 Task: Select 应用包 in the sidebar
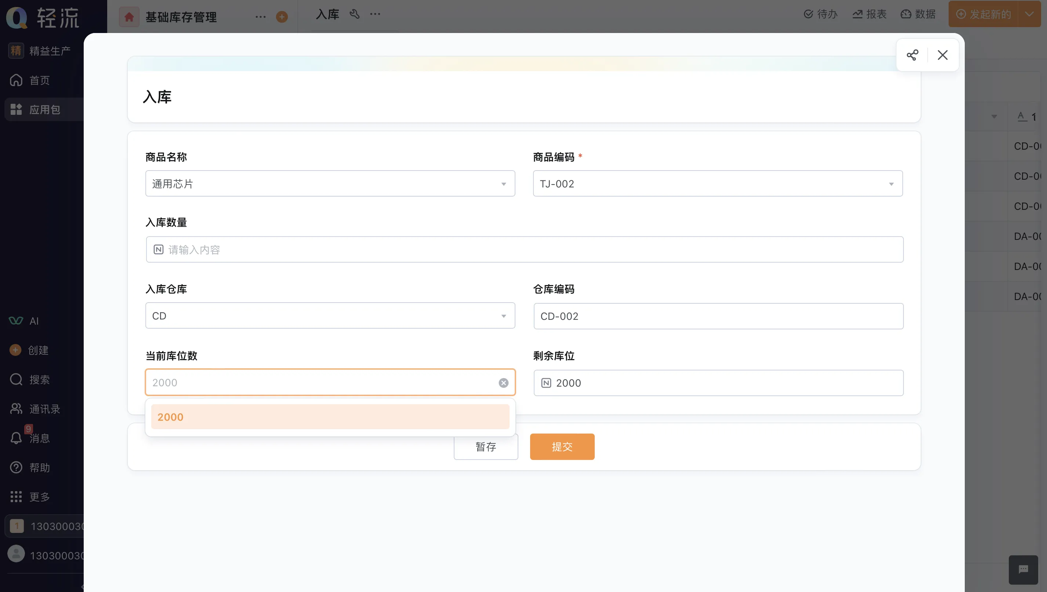[x=44, y=109]
